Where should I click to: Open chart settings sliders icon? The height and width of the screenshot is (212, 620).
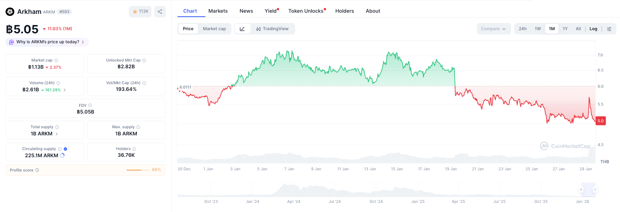[x=609, y=29]
